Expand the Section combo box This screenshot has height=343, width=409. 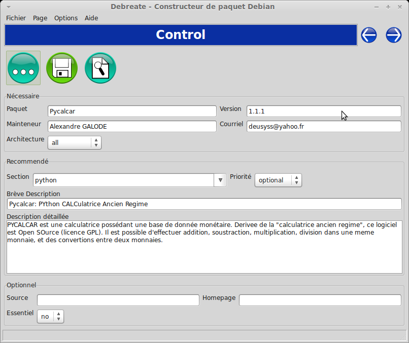[220, 180]
